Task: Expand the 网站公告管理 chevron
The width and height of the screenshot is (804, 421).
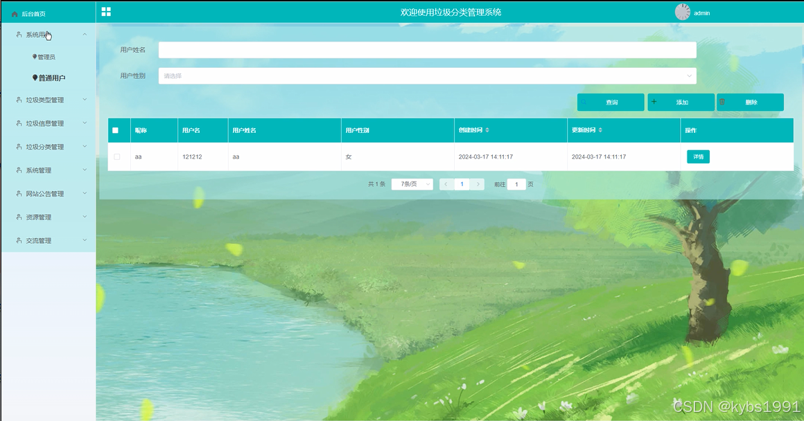Action: coord(85,194)
